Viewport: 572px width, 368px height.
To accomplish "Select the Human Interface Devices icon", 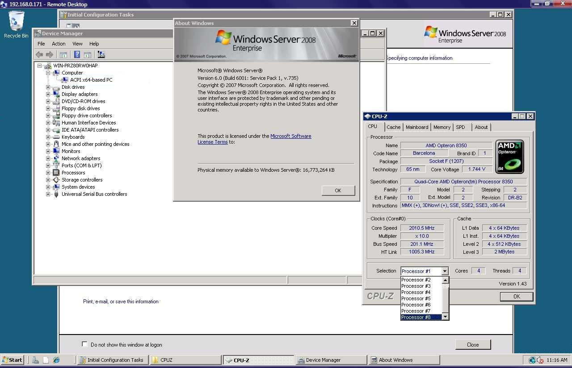I will click(56, 123).
